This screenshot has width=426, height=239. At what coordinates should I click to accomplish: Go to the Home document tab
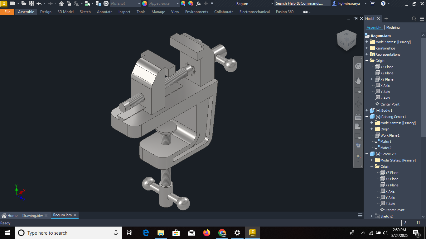[x=10, y=215]
